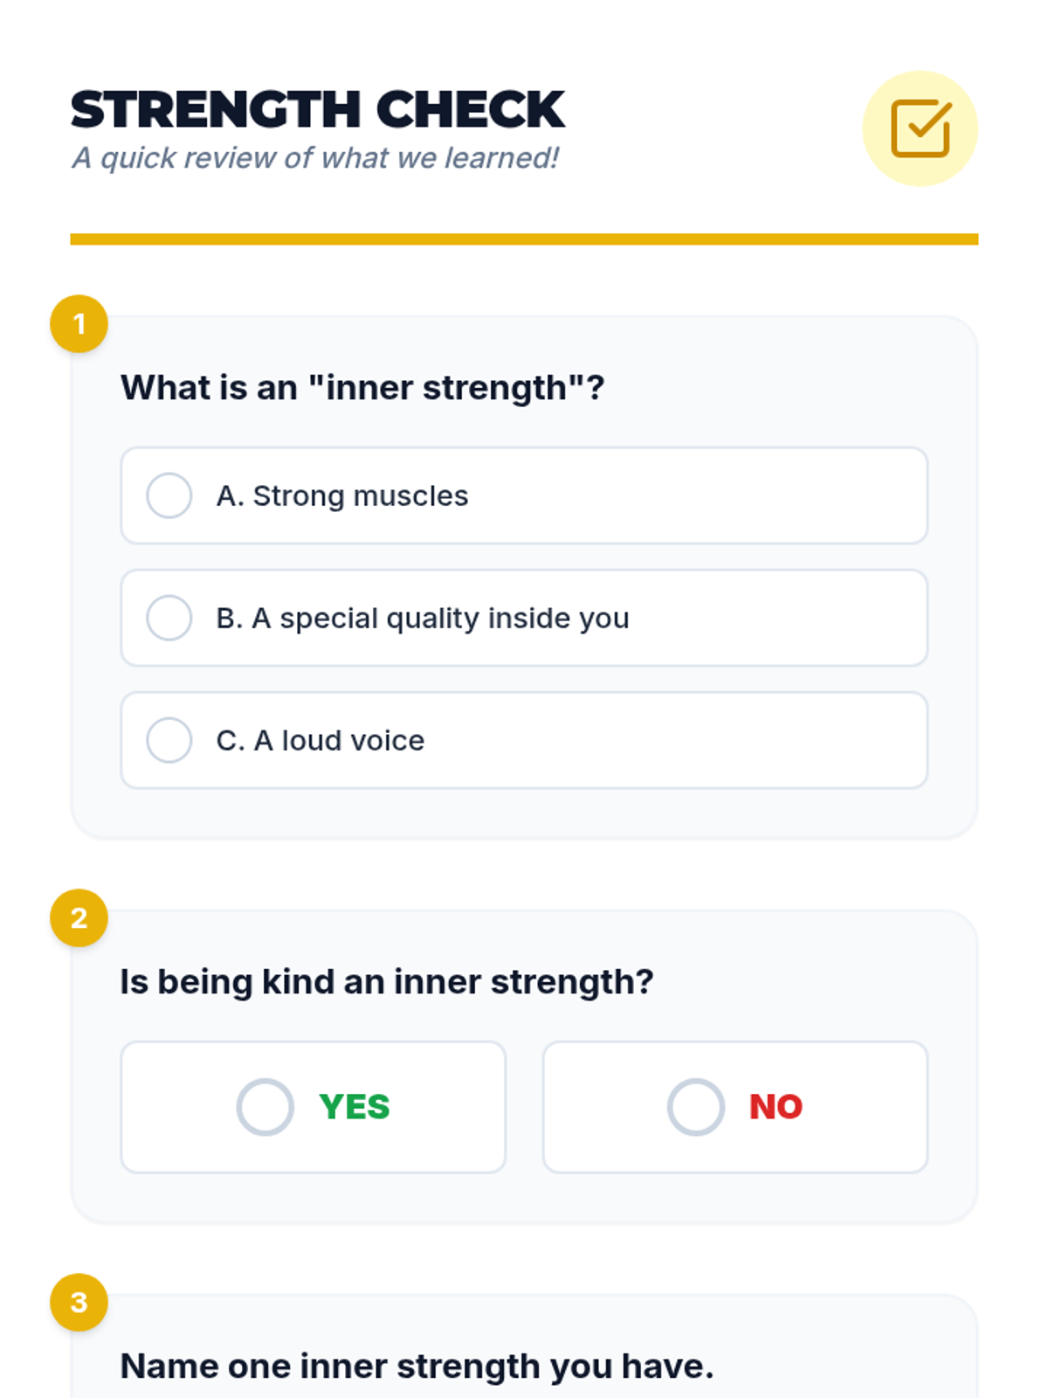Click the 'C. A loud voice' answer text
Screen dimensions: 1048x1398
321,740
